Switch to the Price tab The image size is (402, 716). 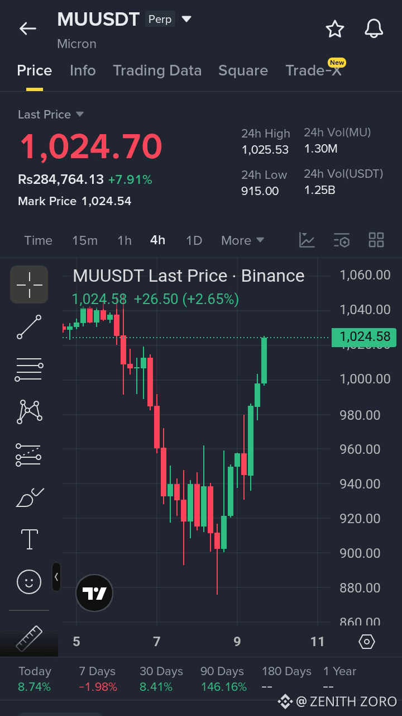[x=35, y=70]
